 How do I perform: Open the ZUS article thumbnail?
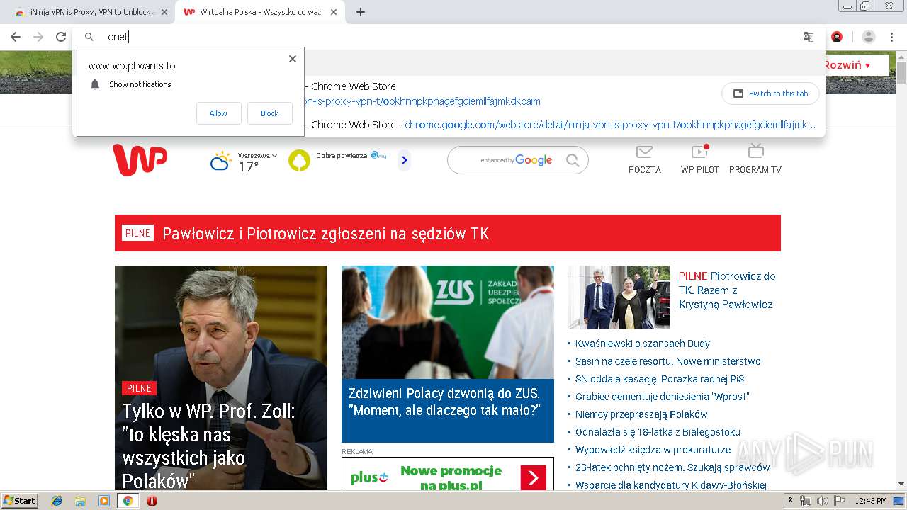[x=448, y=322]
